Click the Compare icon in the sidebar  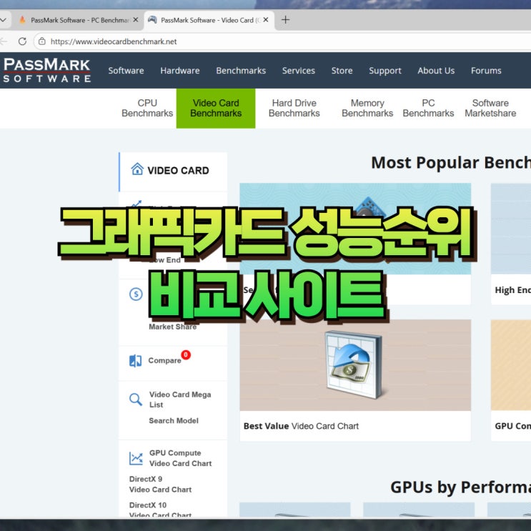click(136, 361)
